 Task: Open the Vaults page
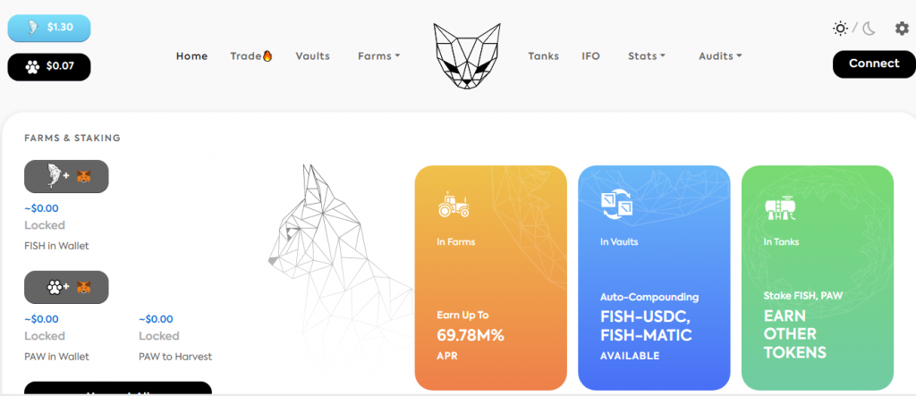312,56
